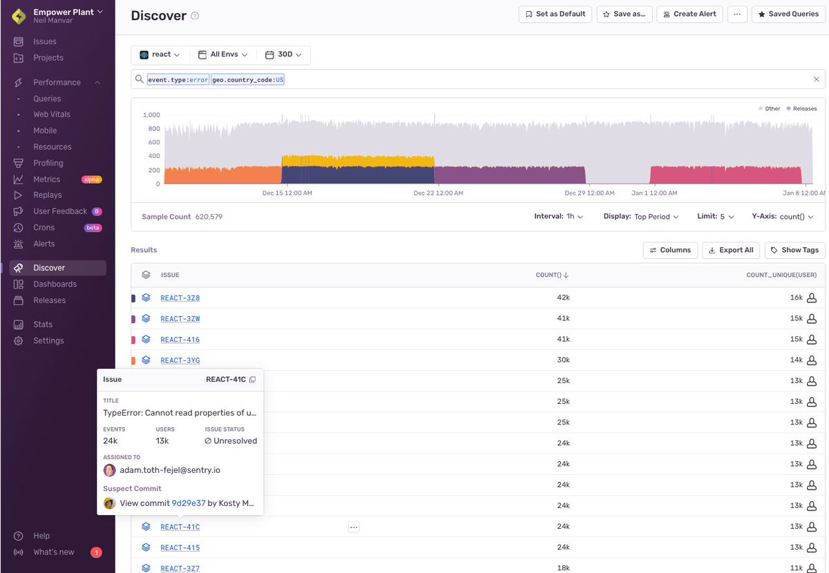Toggle the Releases legend item

801,108
